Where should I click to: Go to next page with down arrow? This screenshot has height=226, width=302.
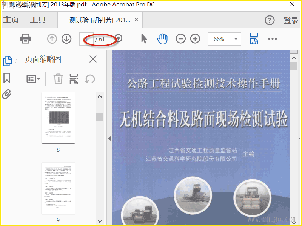[x=66, y=39]
